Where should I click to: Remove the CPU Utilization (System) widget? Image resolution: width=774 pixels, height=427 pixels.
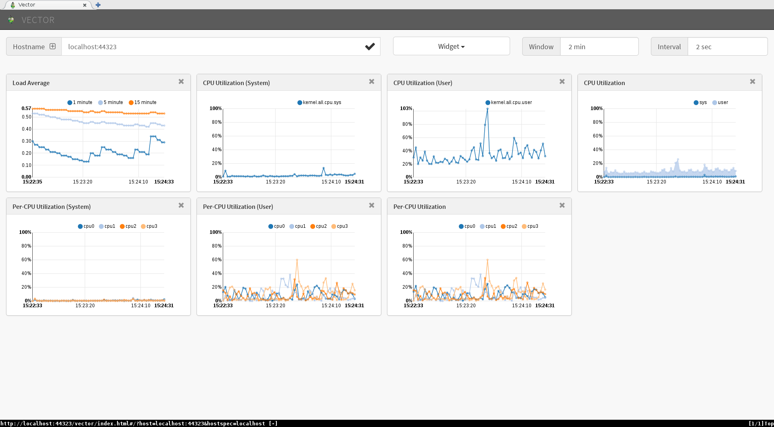pyautogui.click(x=372, y=82)
